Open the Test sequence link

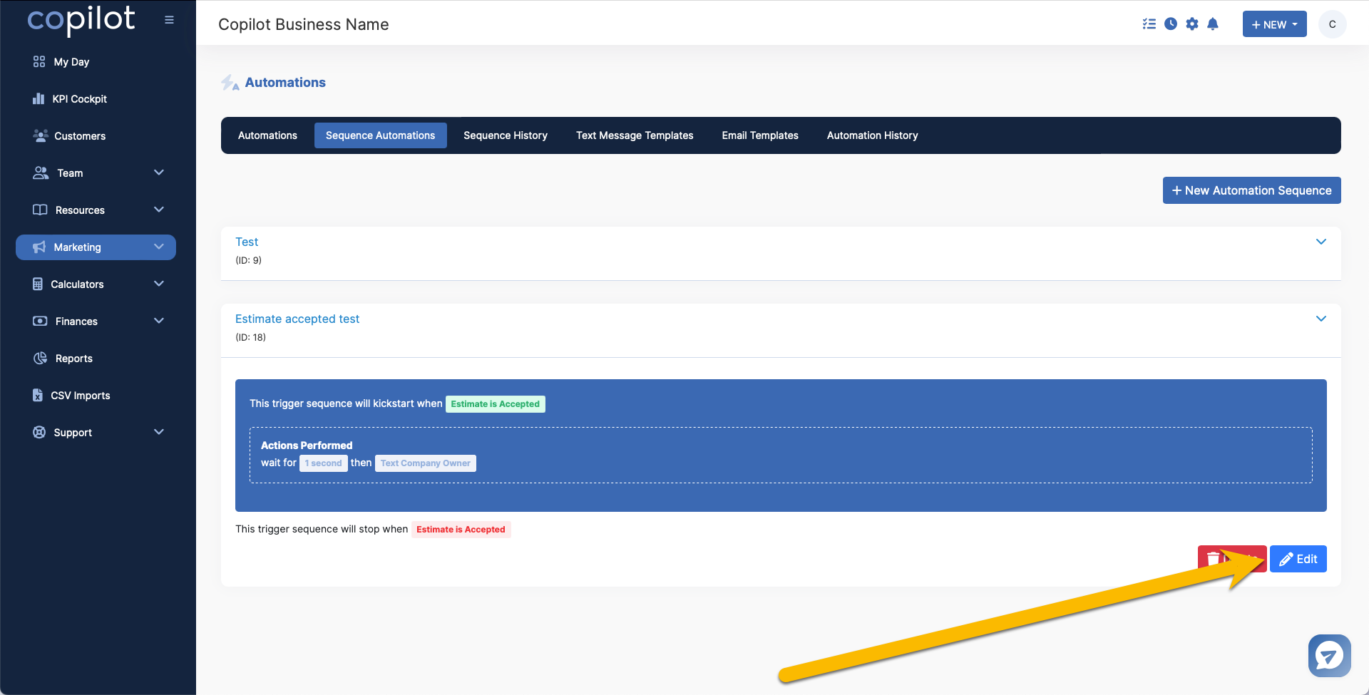(x=247, y=242)
